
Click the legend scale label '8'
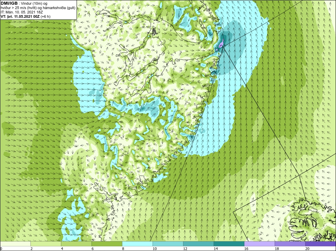[x=123, y=249]
